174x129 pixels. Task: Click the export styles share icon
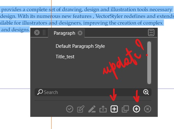(103, 109)
